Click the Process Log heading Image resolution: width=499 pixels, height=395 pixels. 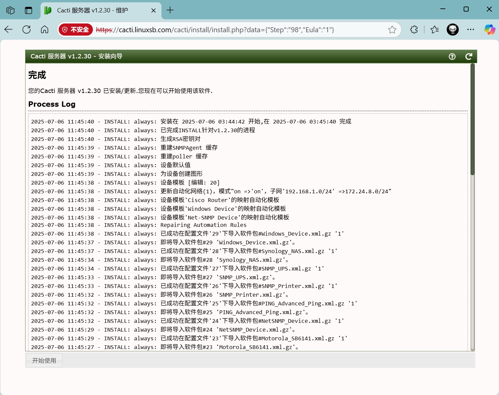click(x=52, y=104)
